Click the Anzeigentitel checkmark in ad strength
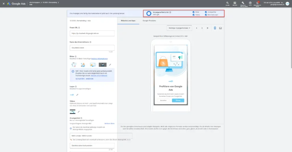Image resolution: width=292 pixels, height=152 pixels. tap(206, 12)
